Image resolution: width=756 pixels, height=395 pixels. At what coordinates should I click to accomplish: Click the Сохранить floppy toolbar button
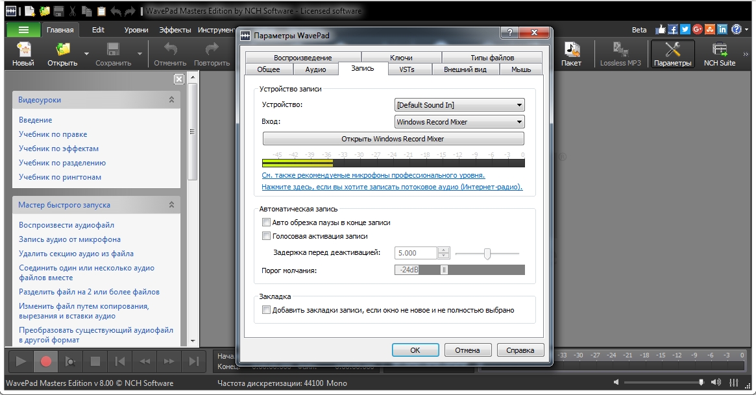[114, 54]
